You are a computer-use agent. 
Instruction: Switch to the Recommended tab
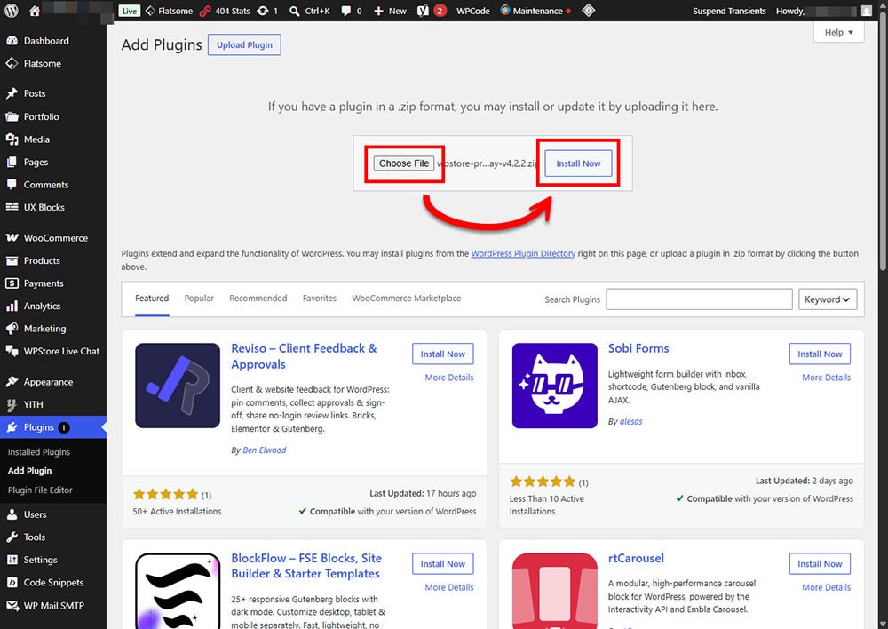258,299
